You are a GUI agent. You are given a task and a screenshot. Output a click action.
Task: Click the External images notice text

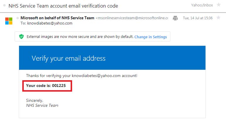click(80, 37)
